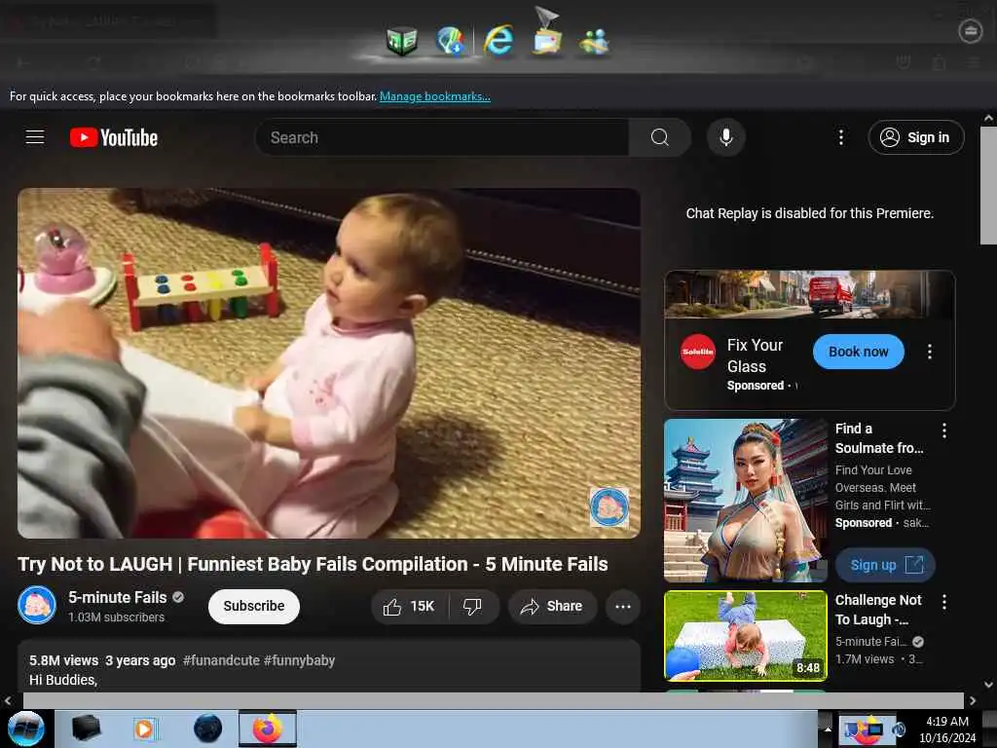Click the Manage bookmarks link
This screenshot has height=748, width=997.
pyautogui.click(x=435, y=96)
